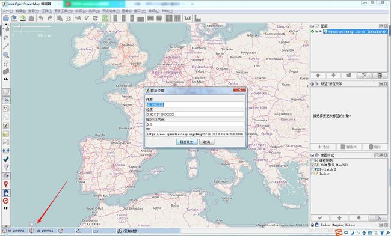This screenshot has width=391, height=236.
Task: Click the undo arrow in the toolbar
Action: click(41, 18)
